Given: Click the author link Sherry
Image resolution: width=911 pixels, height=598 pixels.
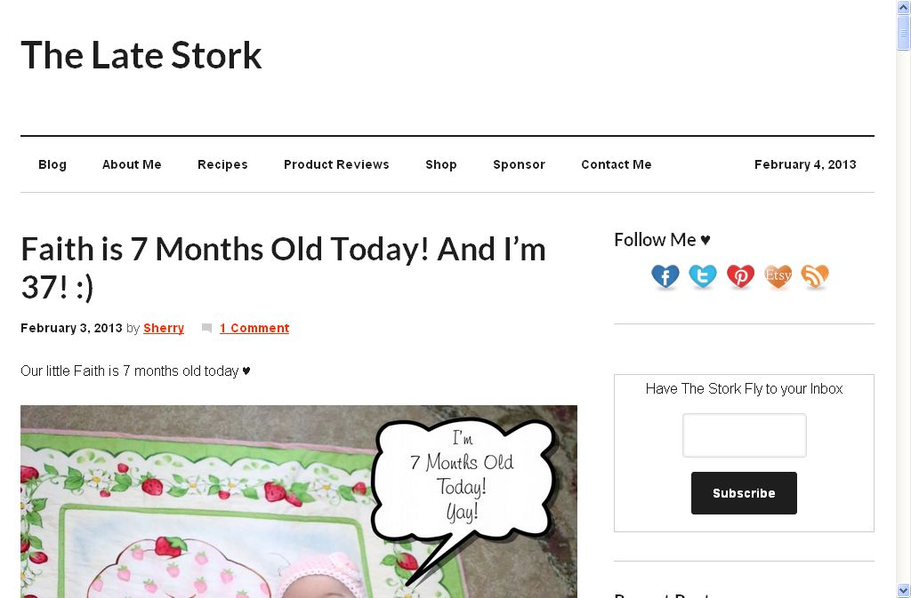Looking at the screenshot, I should pos(164,328).
